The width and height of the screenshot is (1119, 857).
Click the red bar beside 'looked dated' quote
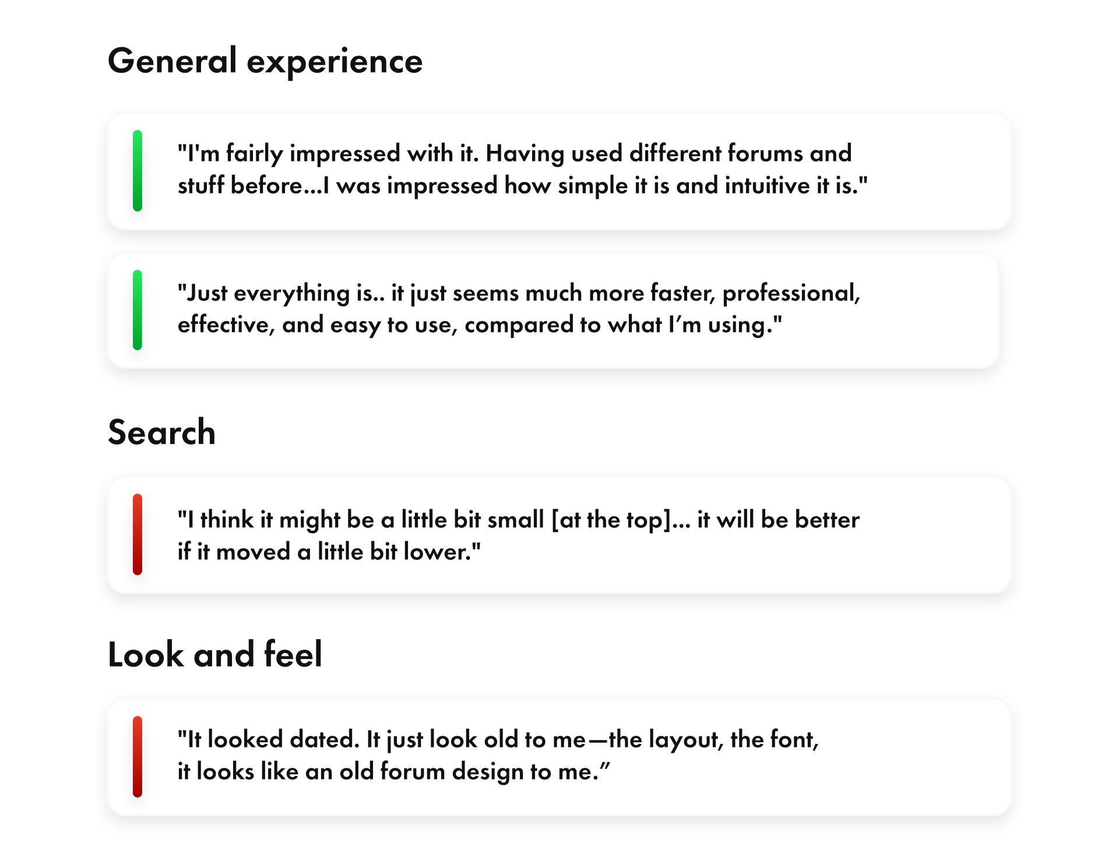point(138,756)
